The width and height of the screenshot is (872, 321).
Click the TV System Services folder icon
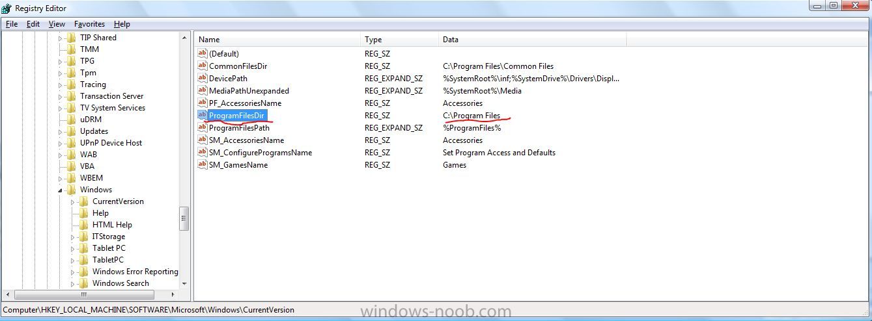click(x=72, y=108)
